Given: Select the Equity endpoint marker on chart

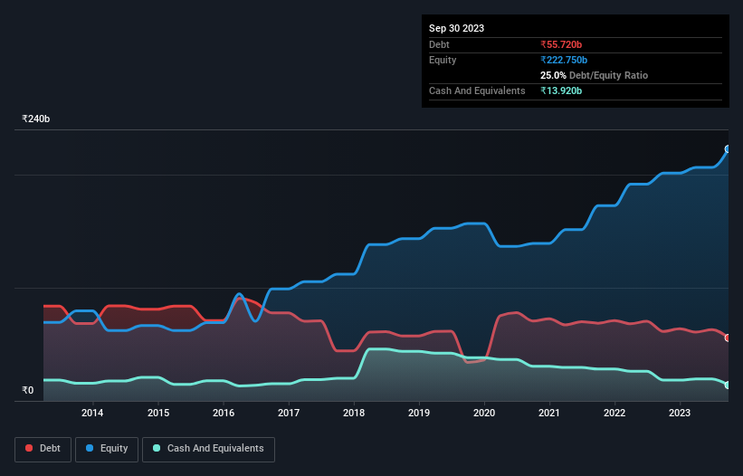Looking at the screenshot, I should [728, 149].
